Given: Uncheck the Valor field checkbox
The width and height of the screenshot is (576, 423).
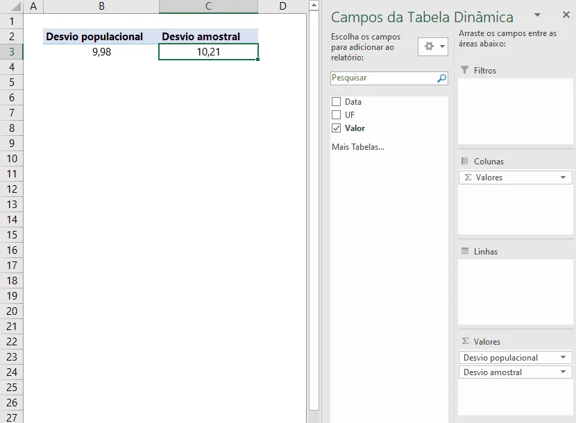Looking at the screenshot, I should (x=336, y=128).
